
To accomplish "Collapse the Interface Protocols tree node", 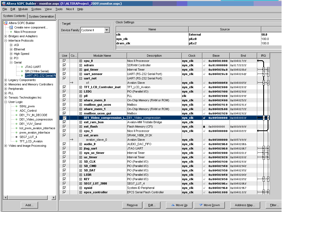I will click(6, 41).
